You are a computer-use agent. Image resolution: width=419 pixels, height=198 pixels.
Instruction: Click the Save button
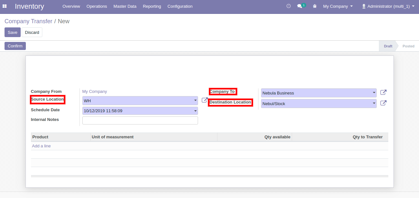click(13, 32)
